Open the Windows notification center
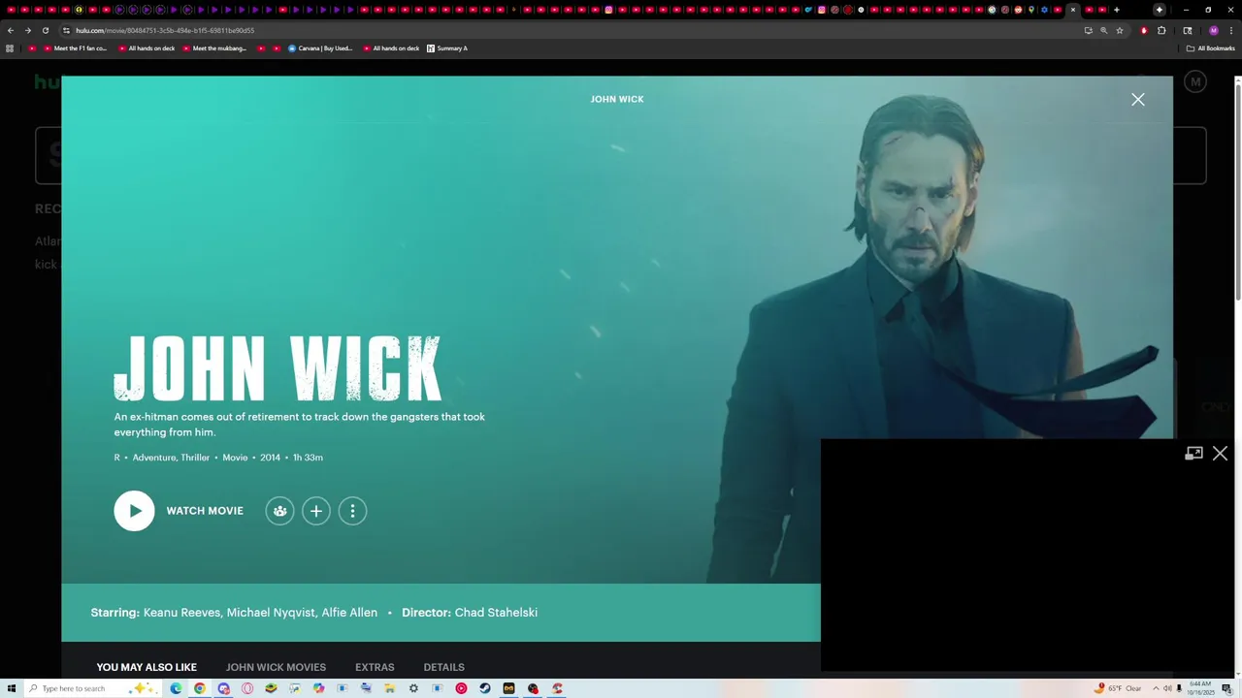This screenshot has width=1242, height=698. (x=1227, y=688)
